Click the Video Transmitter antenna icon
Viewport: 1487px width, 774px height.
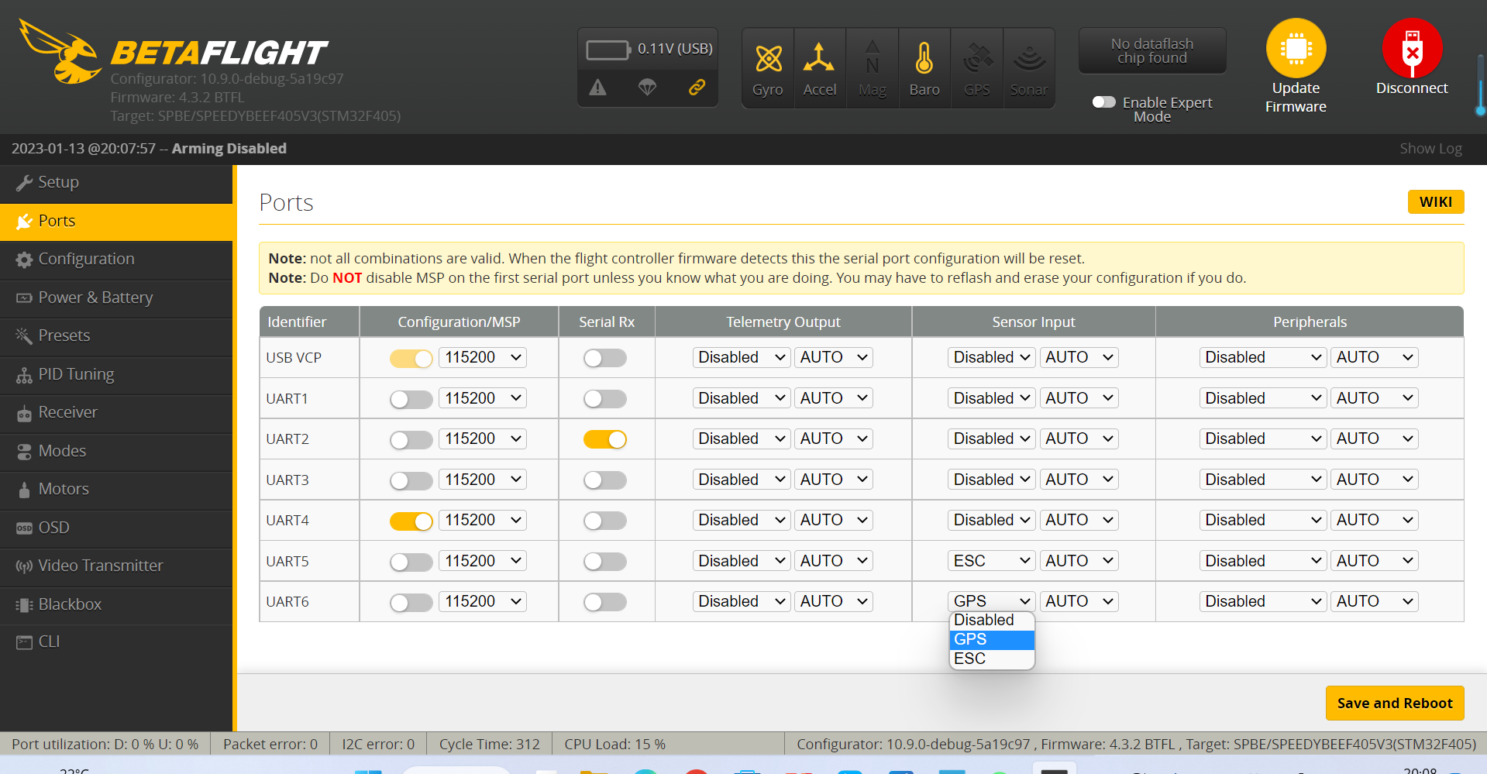coord(25,566)
